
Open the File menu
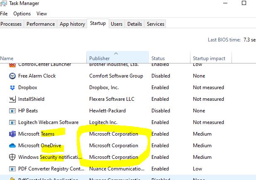(x=4, y=14)
